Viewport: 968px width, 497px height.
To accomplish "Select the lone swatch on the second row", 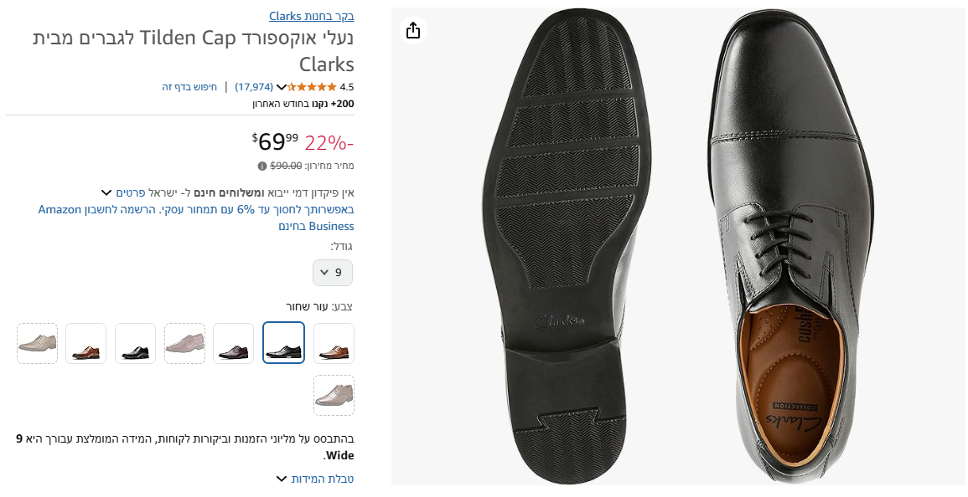I will pos(334,395).
